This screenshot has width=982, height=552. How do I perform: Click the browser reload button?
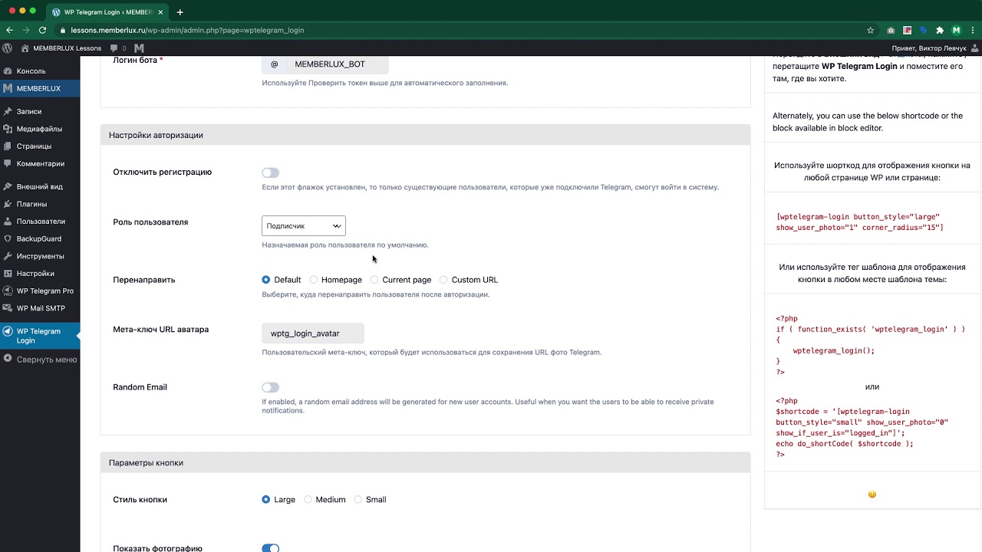tap(43, 30)
